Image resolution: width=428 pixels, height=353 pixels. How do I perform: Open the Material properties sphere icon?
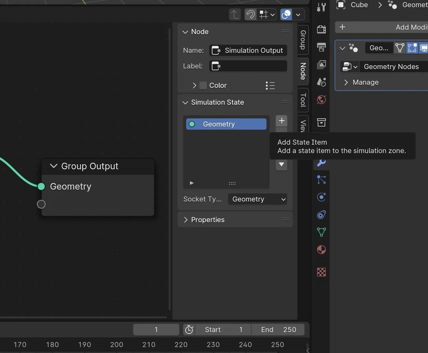[x=321, y=250]
